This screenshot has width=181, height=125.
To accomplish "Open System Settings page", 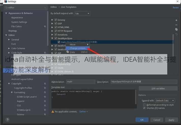I will (19, 22).
